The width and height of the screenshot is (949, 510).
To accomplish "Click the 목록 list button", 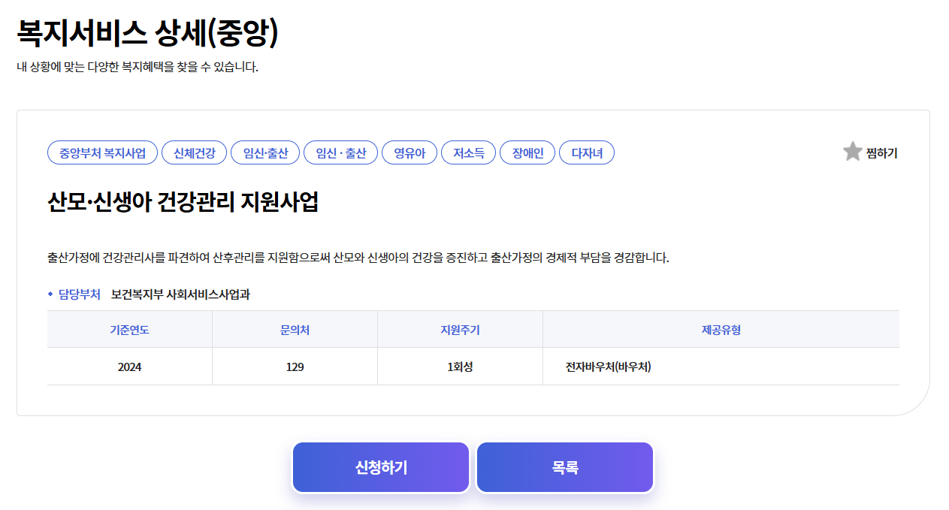I will [x=564, y=466].
